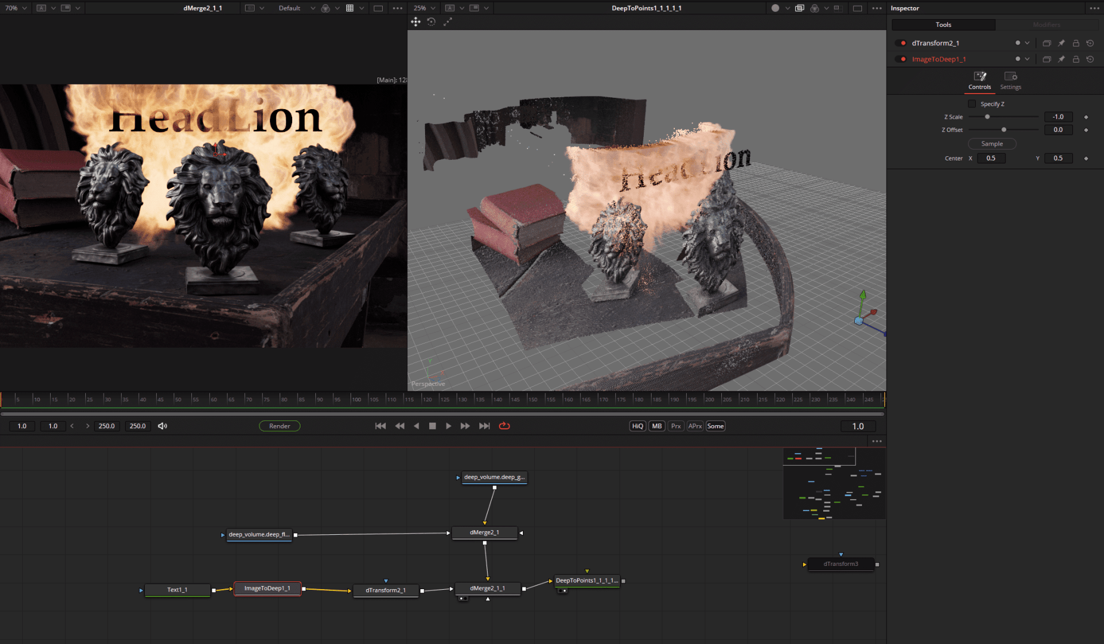Screen dimensions: 1104x644
Task: Select the Modifiers tab
Action: click(x=1047, y=24)
